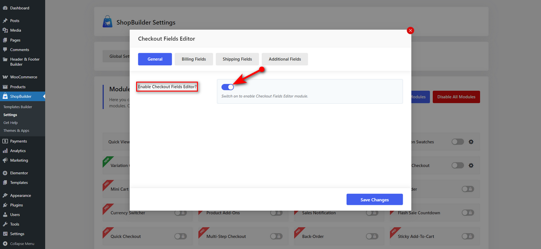Click the Collapse Menu arrow icon

coord(5,244)
